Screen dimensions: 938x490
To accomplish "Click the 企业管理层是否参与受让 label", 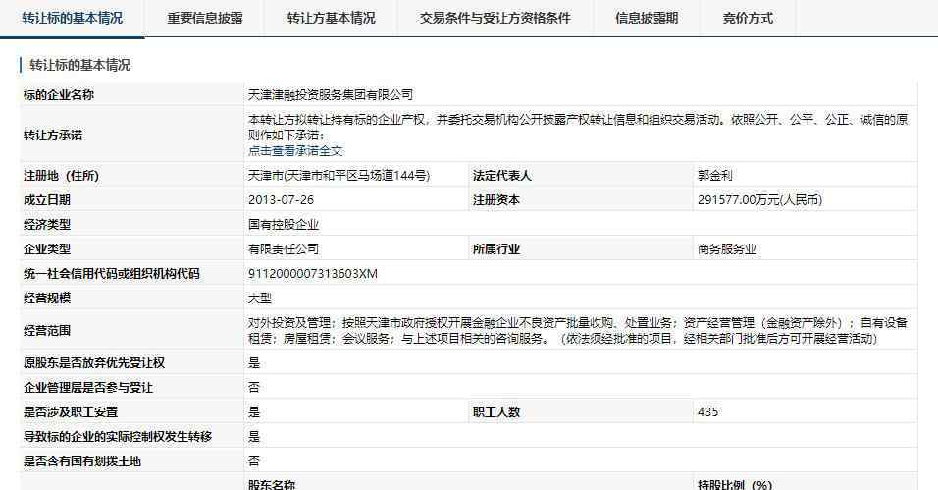I will [88, 388].
